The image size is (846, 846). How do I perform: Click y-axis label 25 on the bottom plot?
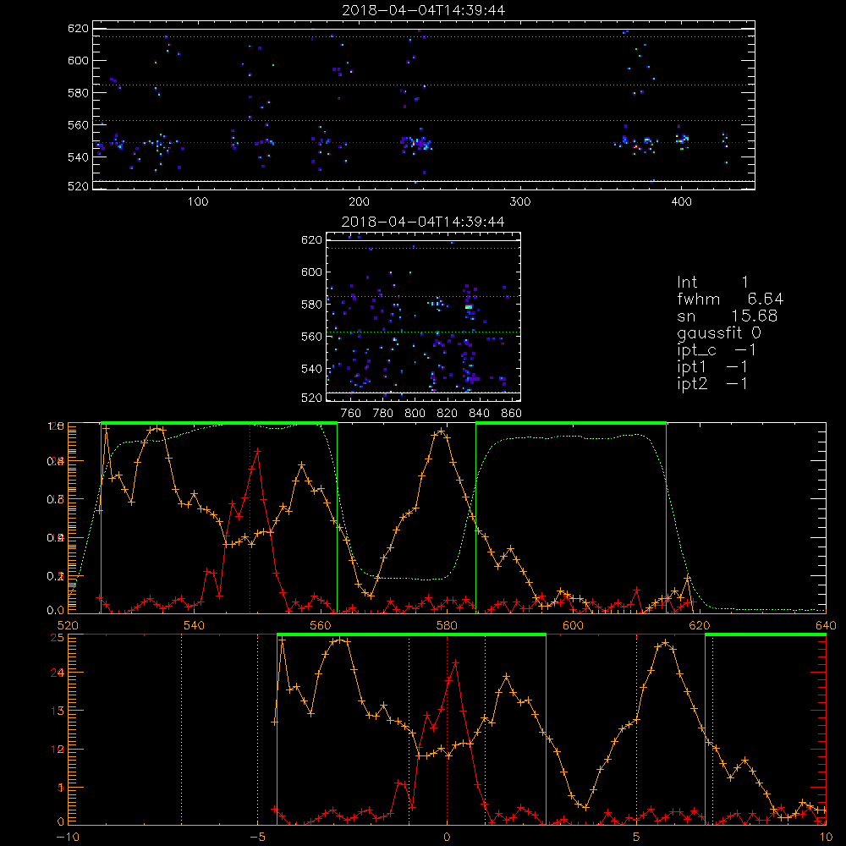pos(58,637)
